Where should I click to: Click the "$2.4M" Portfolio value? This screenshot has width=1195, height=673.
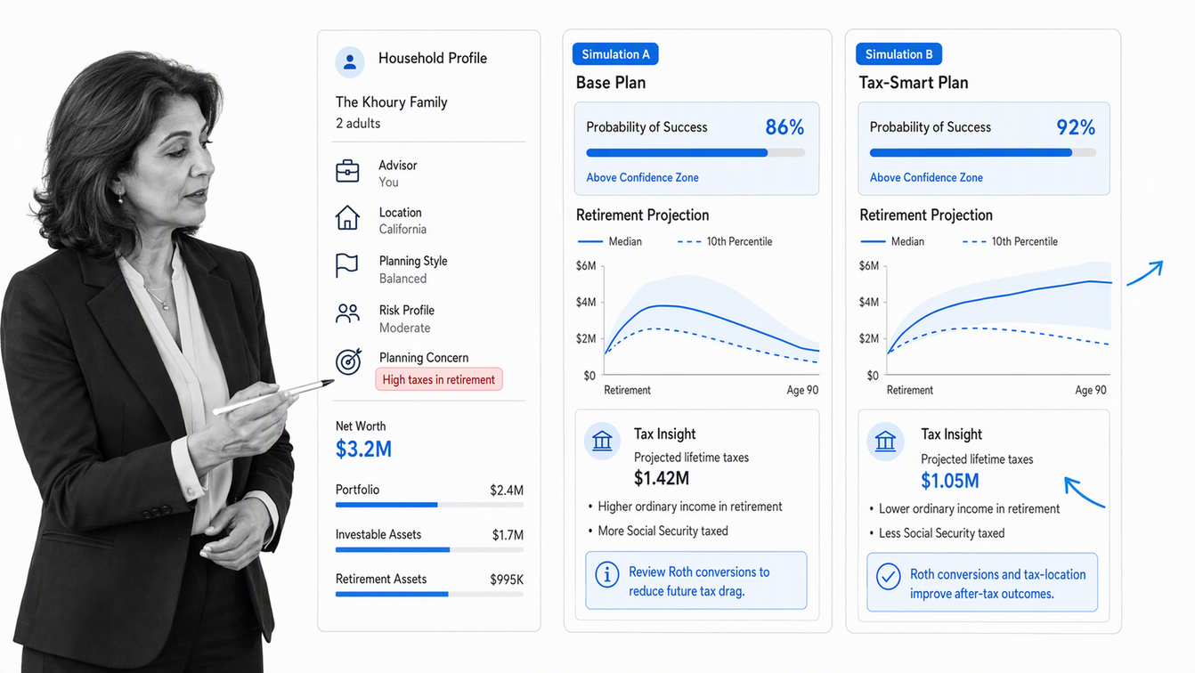point(507,491)
